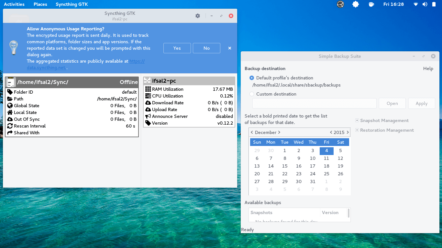Open Activities overview
This screenshot has height=248, width=442.
click(x=14, y=4)
